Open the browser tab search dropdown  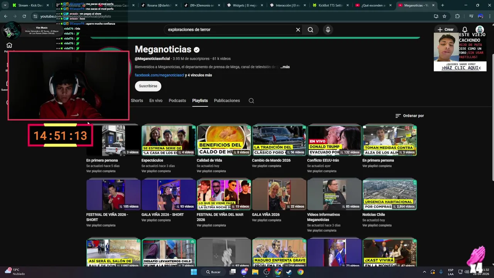click(5, 5)
